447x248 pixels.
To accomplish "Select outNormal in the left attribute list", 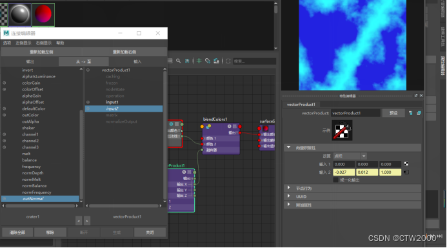I will click(x=40, y=199).
